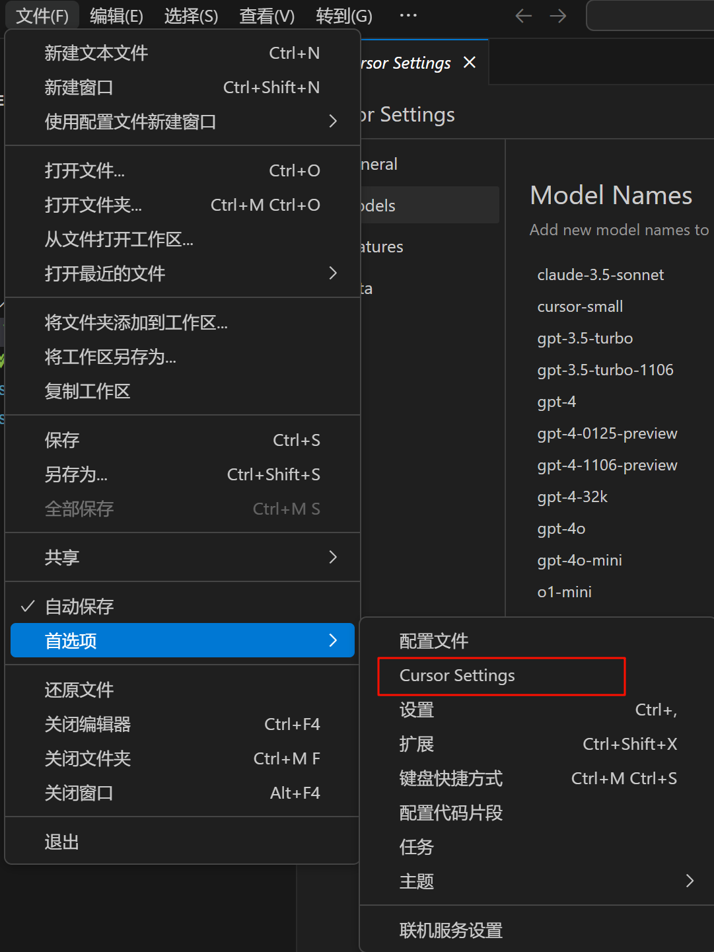Screen dimensions: 714x952
Task: Choose 关闭文件夹 menu entry
Action: coord(182,758)
